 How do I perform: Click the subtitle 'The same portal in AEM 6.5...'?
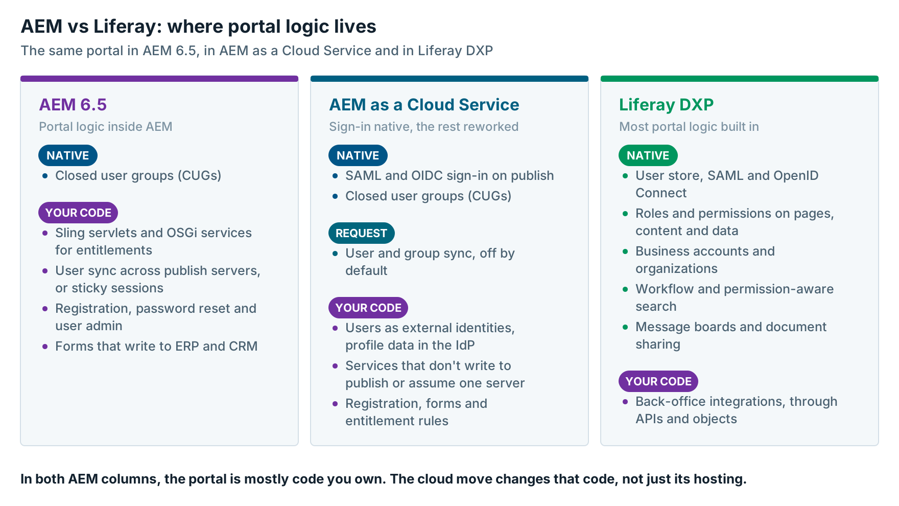tap(256, 51)
